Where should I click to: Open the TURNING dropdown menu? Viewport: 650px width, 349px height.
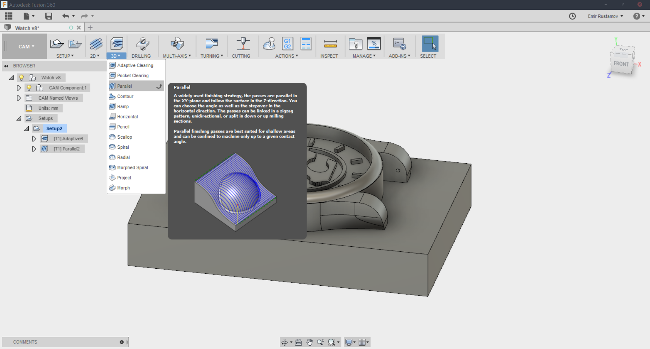(x=212, y=56)
